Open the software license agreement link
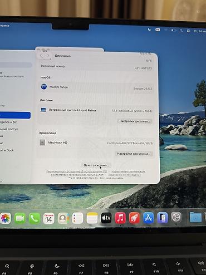The width and height of the screenshot is (206, 275). point(77,171)
